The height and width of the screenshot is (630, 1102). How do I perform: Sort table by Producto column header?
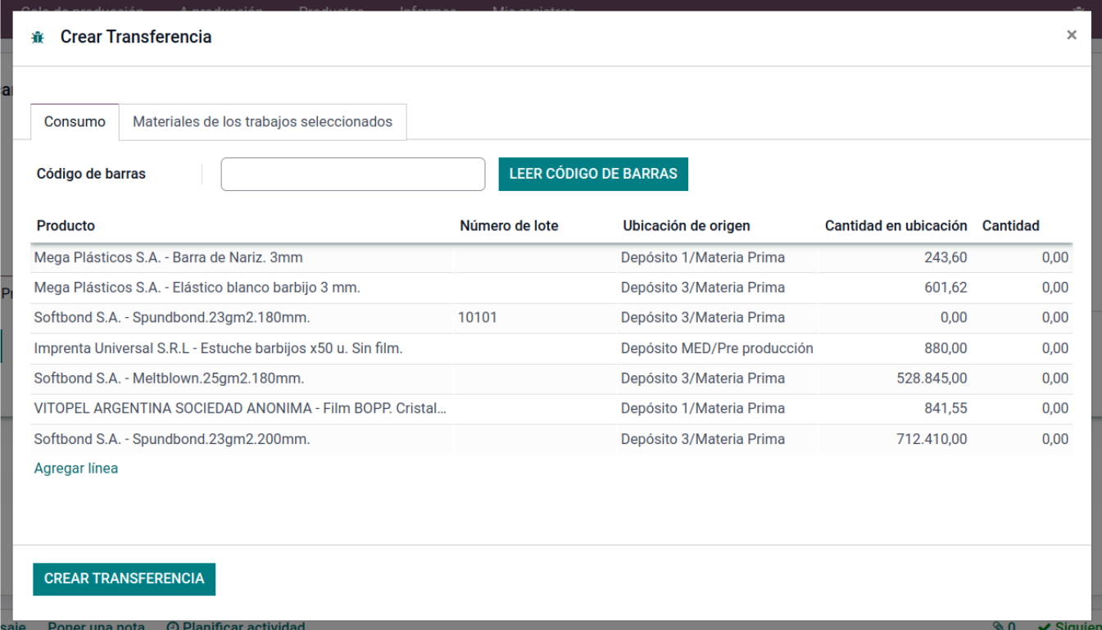(66, 226)
